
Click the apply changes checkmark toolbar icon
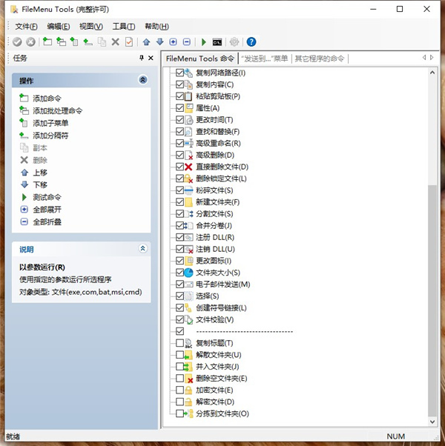(x=17, y=42)
